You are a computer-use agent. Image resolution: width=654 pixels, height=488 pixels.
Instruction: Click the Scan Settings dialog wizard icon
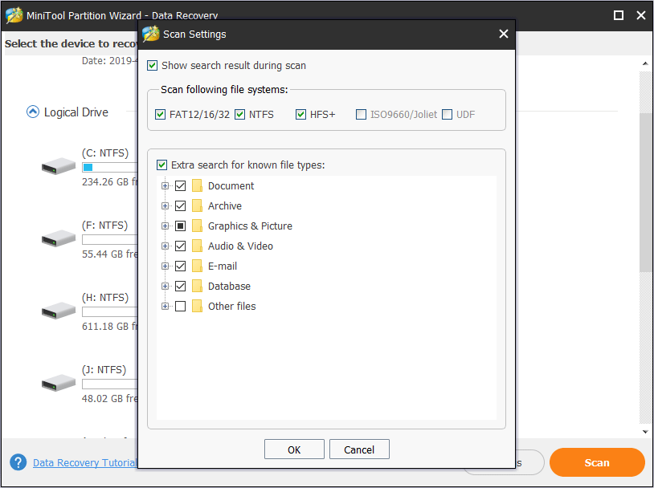[150, 34]
